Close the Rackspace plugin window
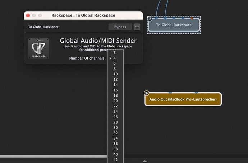Image resolution: width=248 pixels, height=163 pixels. (28, 15)
